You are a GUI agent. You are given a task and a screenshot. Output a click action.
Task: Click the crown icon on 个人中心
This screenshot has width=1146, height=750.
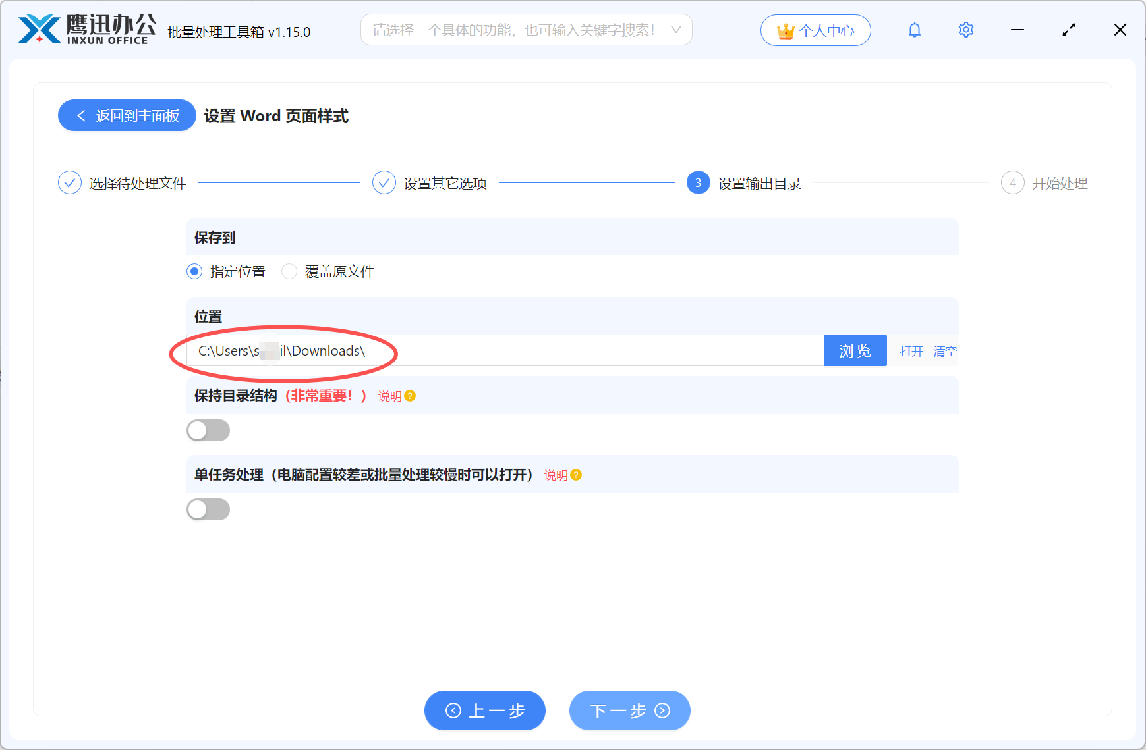(x=785, y=30)
